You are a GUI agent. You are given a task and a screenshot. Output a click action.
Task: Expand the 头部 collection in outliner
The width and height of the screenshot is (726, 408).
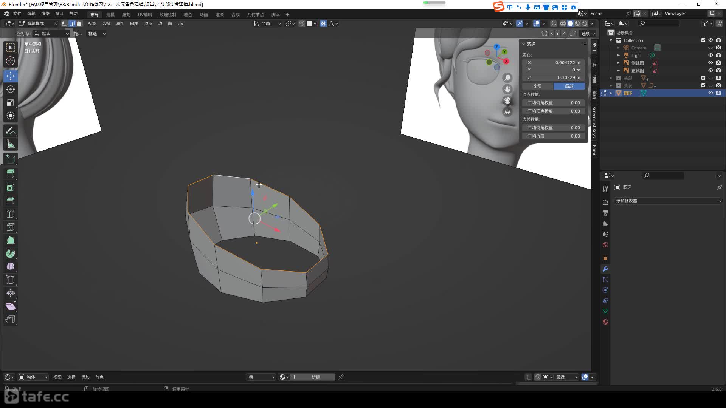pyautogui.click(x=611, y=78)
